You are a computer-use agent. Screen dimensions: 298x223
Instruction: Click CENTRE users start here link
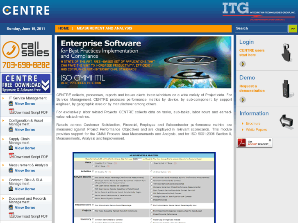click(x=252, y=52)
